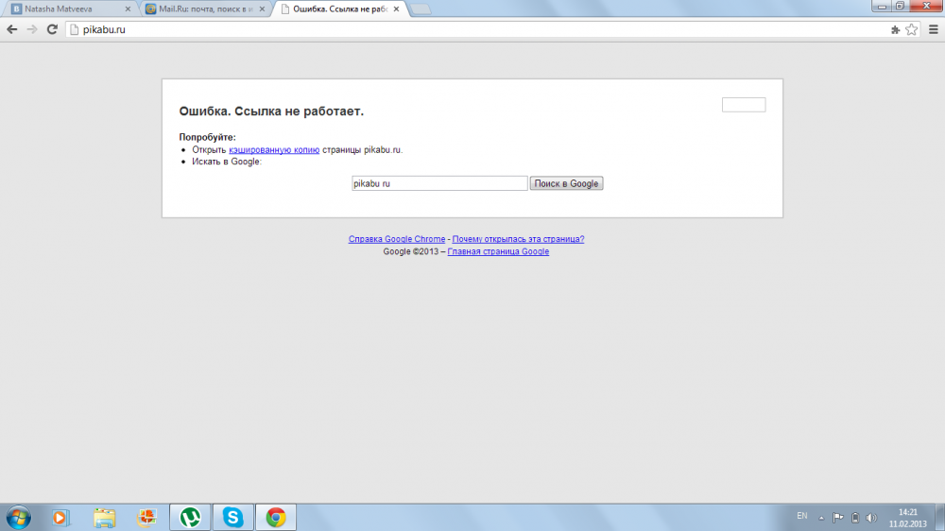Close the error page tab
This screenshot has height=531, width=945.
click(397, 9)
